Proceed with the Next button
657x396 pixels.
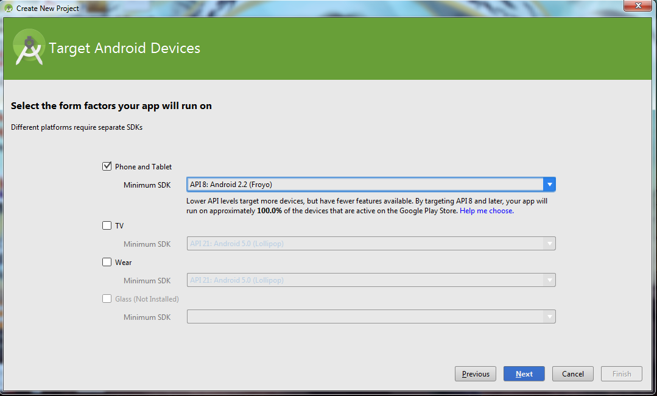524,374
